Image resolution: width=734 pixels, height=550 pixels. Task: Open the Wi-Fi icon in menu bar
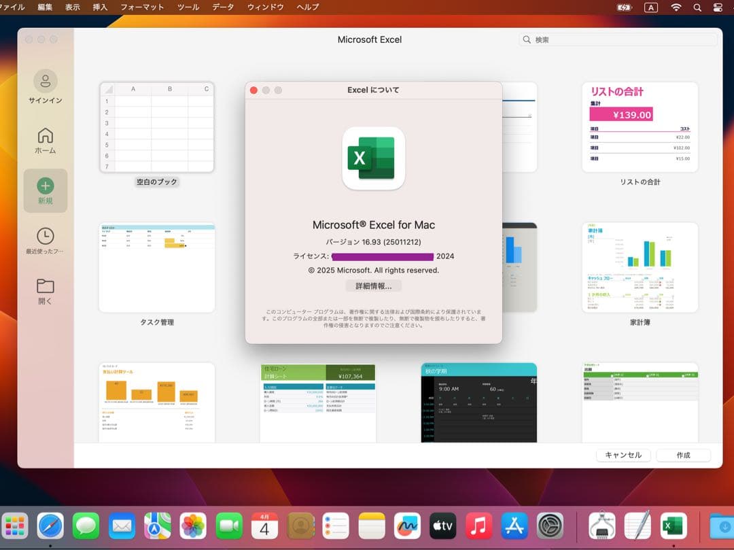(676, 7)
